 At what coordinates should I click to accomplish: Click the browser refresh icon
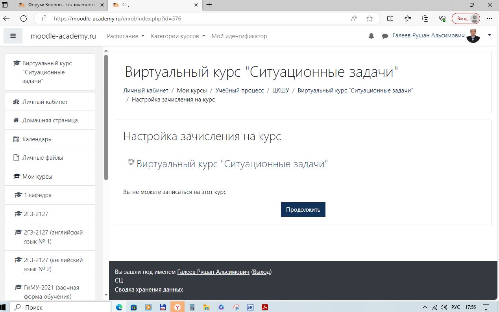point(24,18)
